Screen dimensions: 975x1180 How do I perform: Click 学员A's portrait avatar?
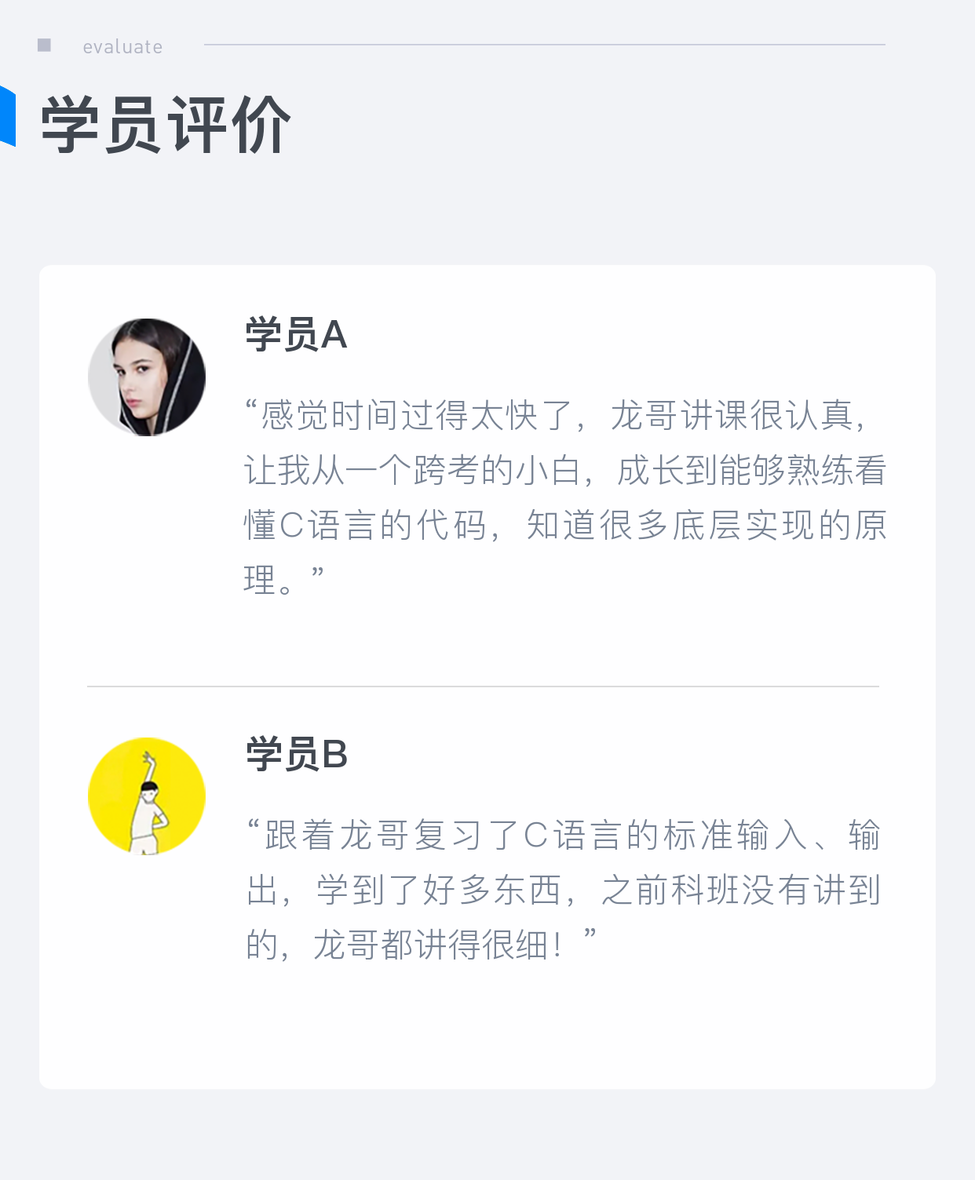point(147,377)
